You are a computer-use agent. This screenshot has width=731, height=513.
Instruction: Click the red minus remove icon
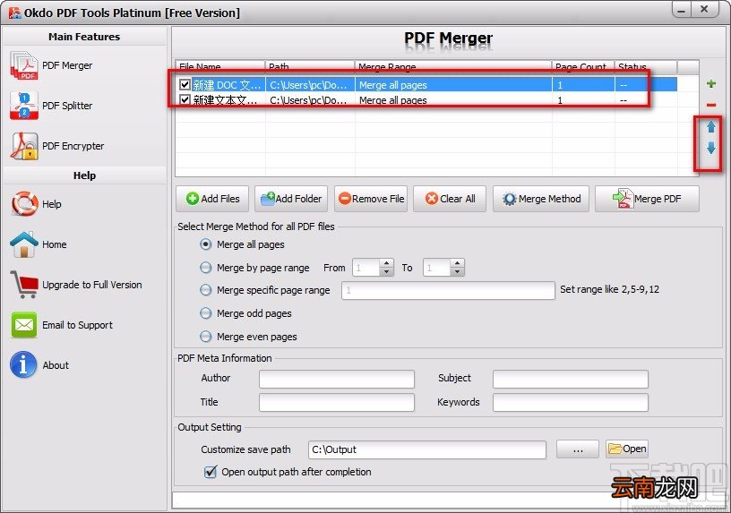pos(711,106)
